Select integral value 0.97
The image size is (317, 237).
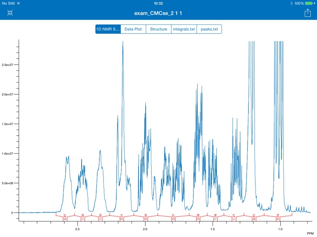pos(65,217)
